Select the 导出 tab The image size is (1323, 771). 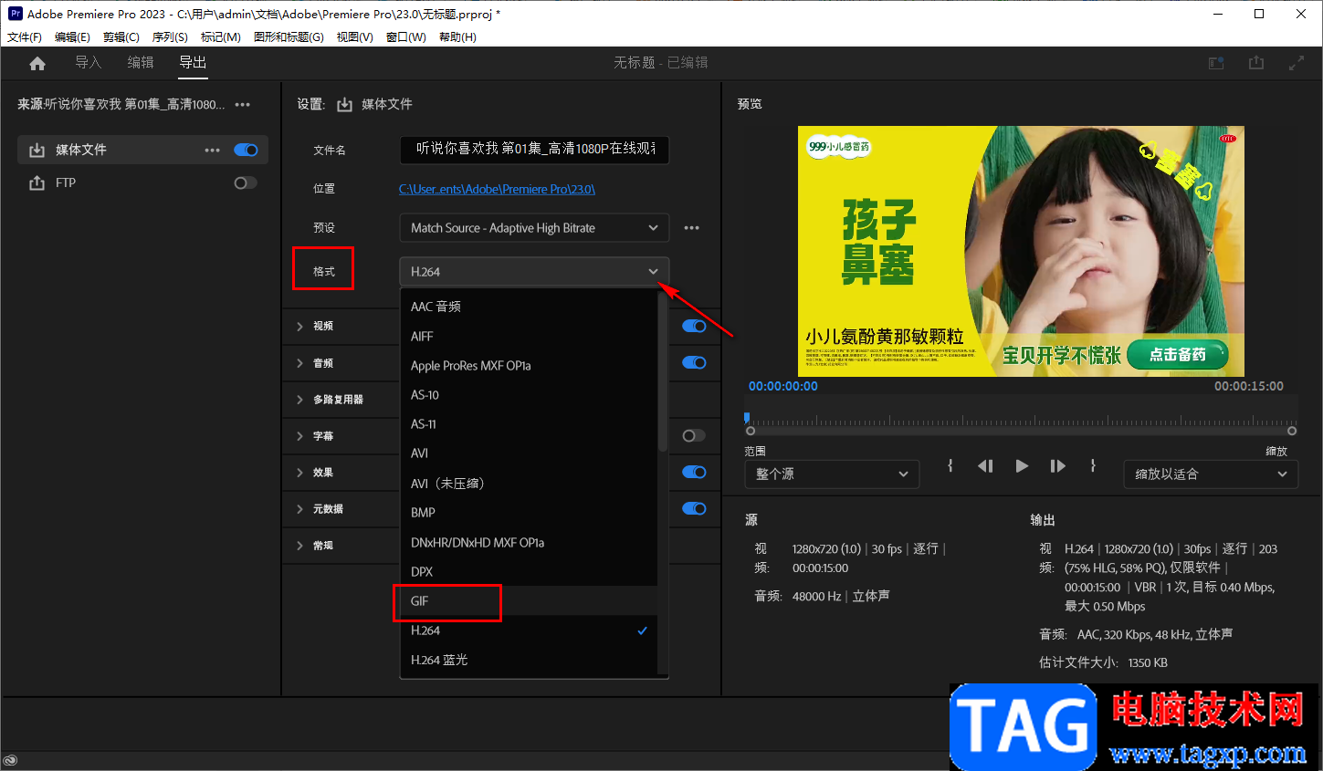(193, 62)
